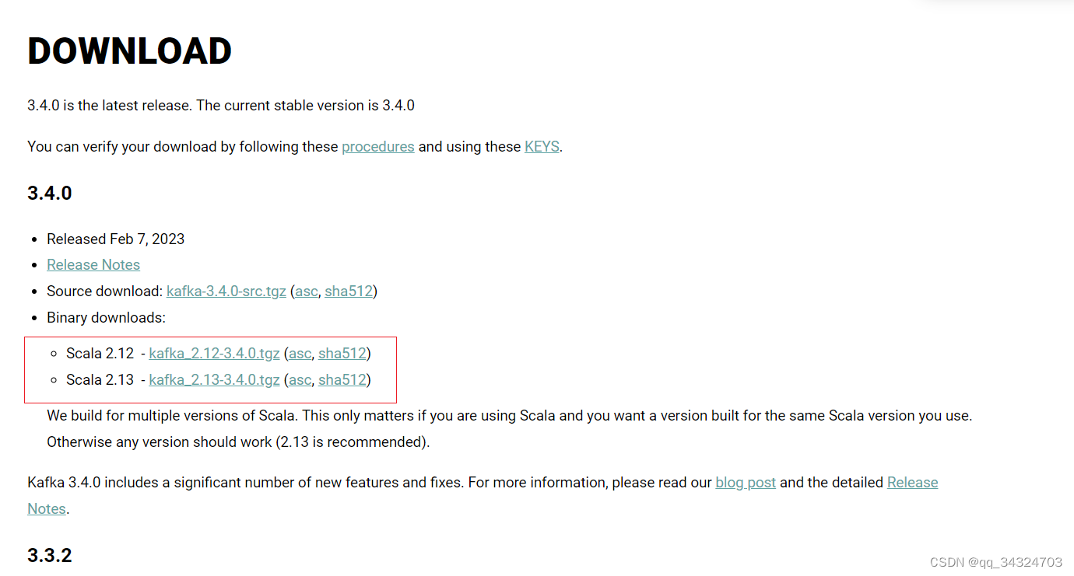Open the blog post link
The height and width of the screenshot is (576, 1074).
point(745,482)
